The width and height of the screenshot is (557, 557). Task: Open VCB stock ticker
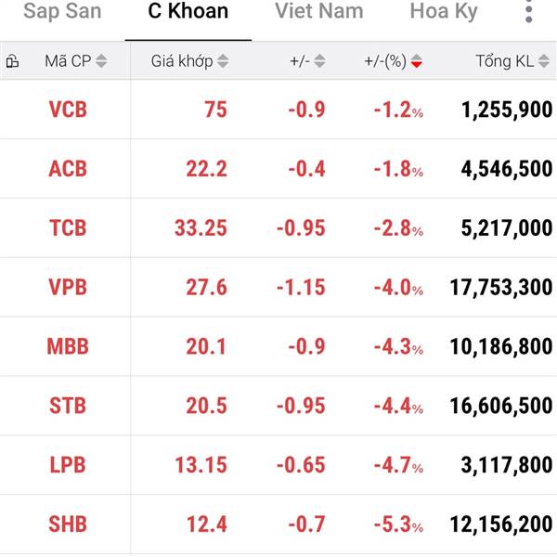pos(68,110)
